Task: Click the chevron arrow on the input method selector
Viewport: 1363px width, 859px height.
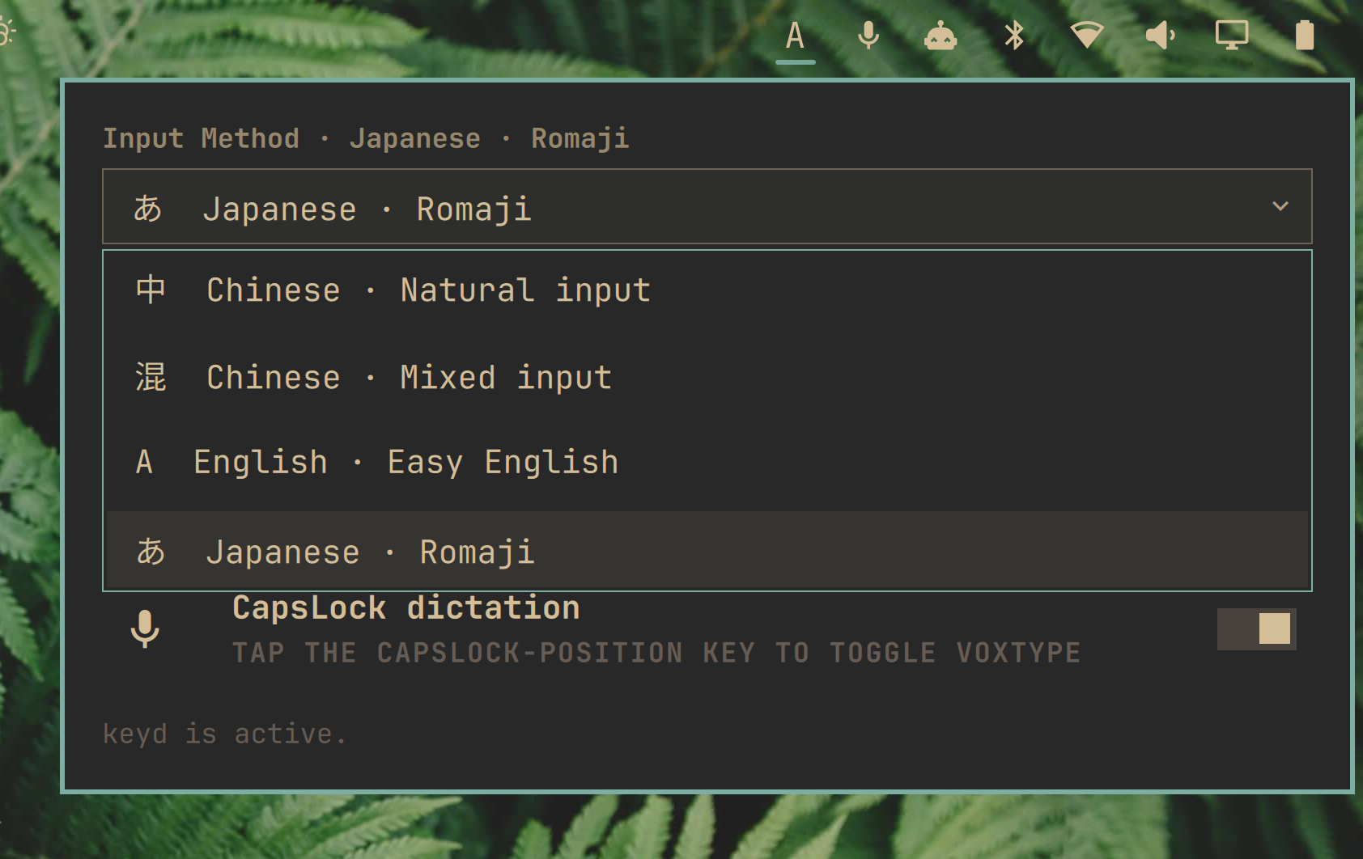Action: pyautogui.click(x=1280, y=206)
